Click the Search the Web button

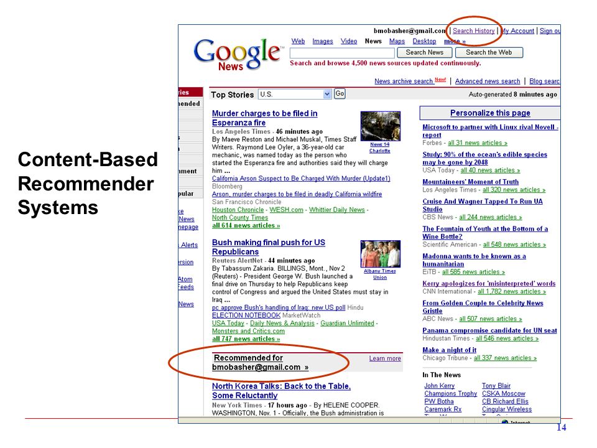489,52
